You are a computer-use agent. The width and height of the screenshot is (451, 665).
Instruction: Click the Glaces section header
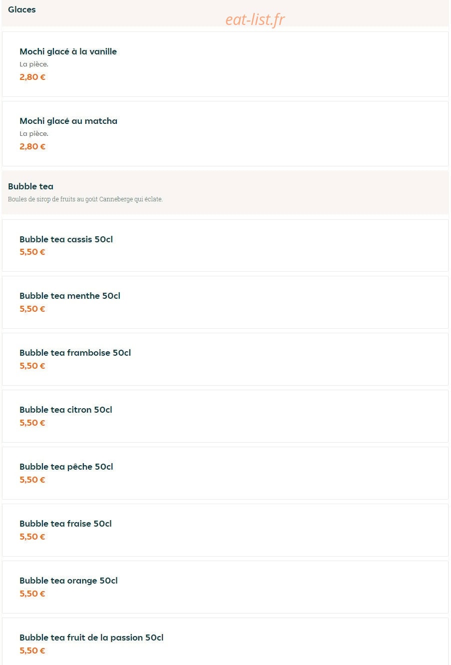click(x=22, y=9)
